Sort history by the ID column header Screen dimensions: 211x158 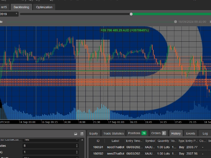[x=96, y=140]
